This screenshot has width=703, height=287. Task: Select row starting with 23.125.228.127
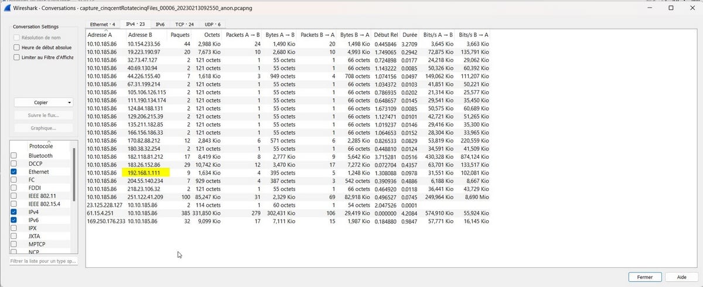click(288, 205)
